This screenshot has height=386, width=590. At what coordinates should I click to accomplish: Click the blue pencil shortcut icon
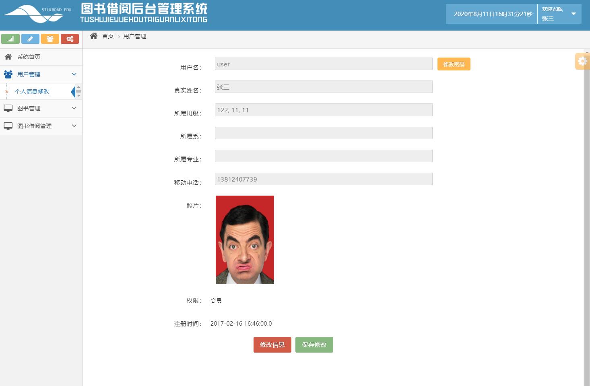pyautogui.click(x=30, y=39)
